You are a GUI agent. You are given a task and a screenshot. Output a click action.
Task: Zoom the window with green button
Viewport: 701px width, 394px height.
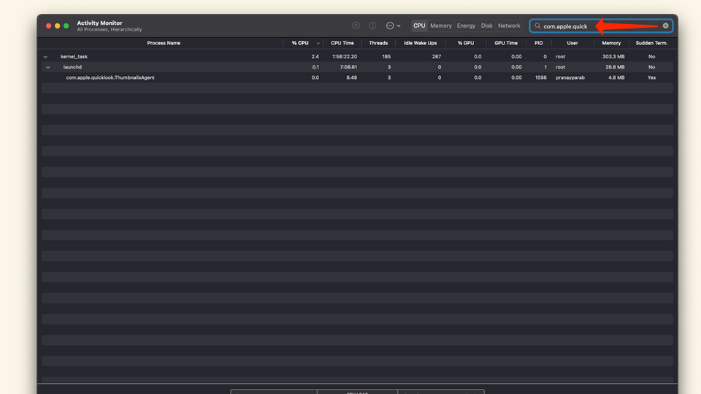pyautogui.click(x=66, y=26)
